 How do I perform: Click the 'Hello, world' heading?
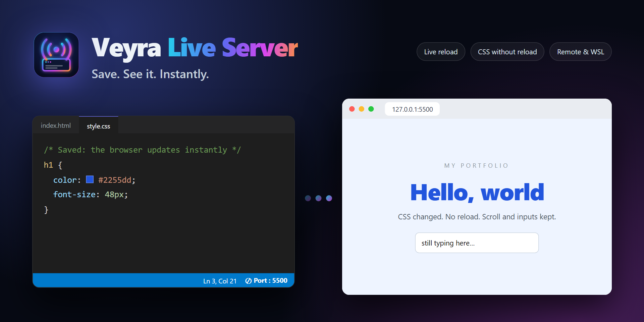tap(477, 193)
